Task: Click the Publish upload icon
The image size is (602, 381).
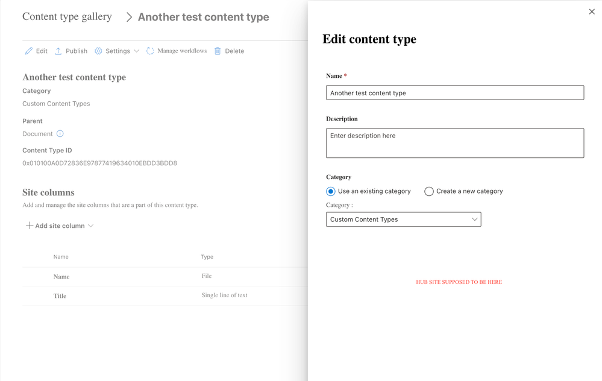Action: (58, 51)
